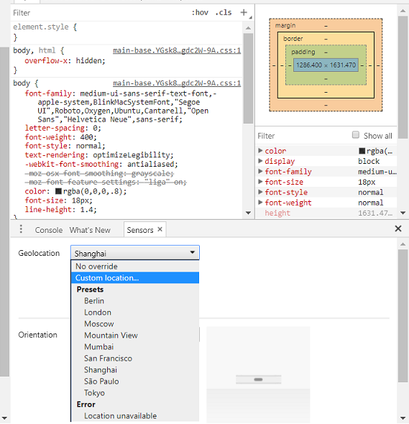Select the Sensors tab
The height and width of the screenshot is (424, 409).
tap(140, 230)
